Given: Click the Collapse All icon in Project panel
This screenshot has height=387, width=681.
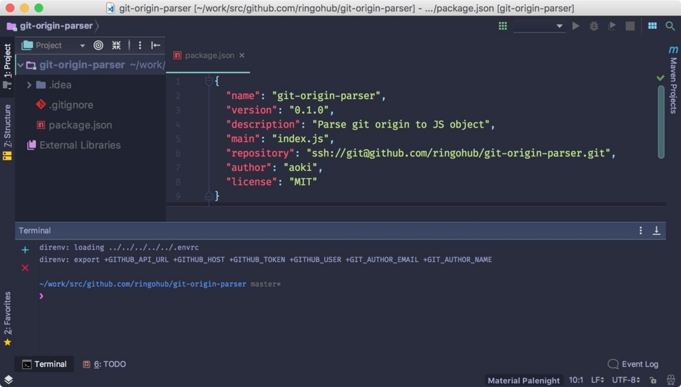Looking at the screenshot, I should [x=116, y=45].
